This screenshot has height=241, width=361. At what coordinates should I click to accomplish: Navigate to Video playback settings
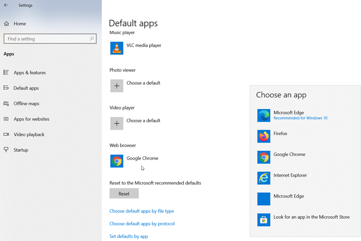pos(29,134)
